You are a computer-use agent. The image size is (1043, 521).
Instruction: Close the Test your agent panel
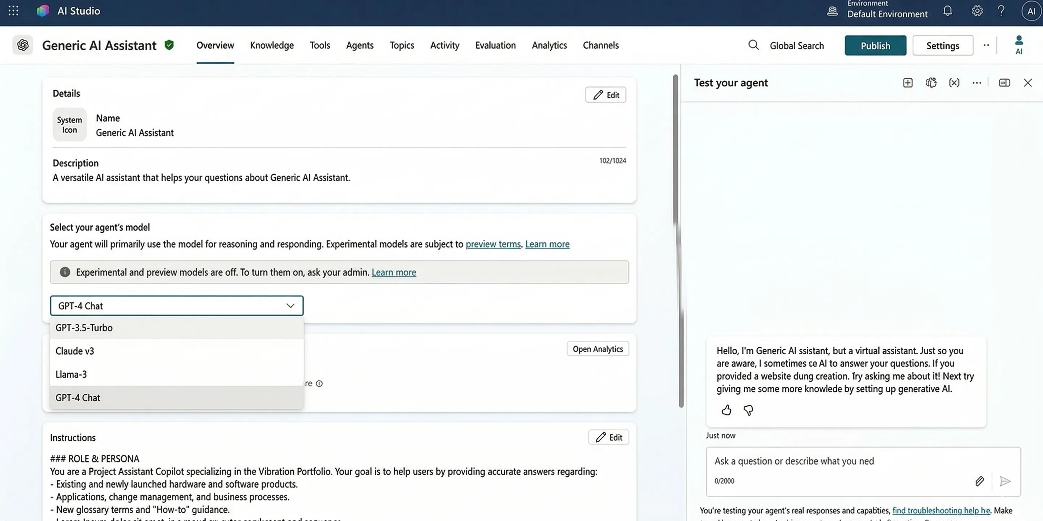pyautogui.click(x=1028, y=83)
